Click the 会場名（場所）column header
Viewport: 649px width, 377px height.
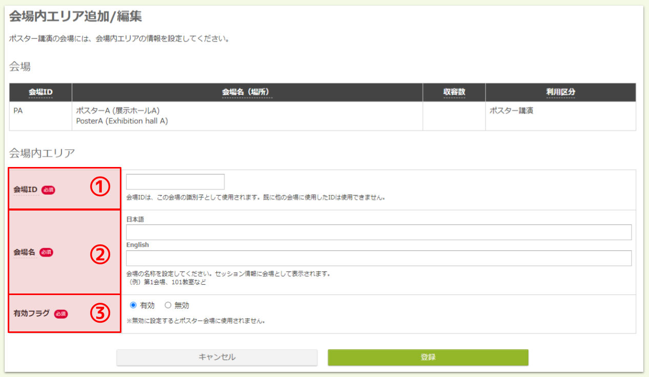click(247, 92)
